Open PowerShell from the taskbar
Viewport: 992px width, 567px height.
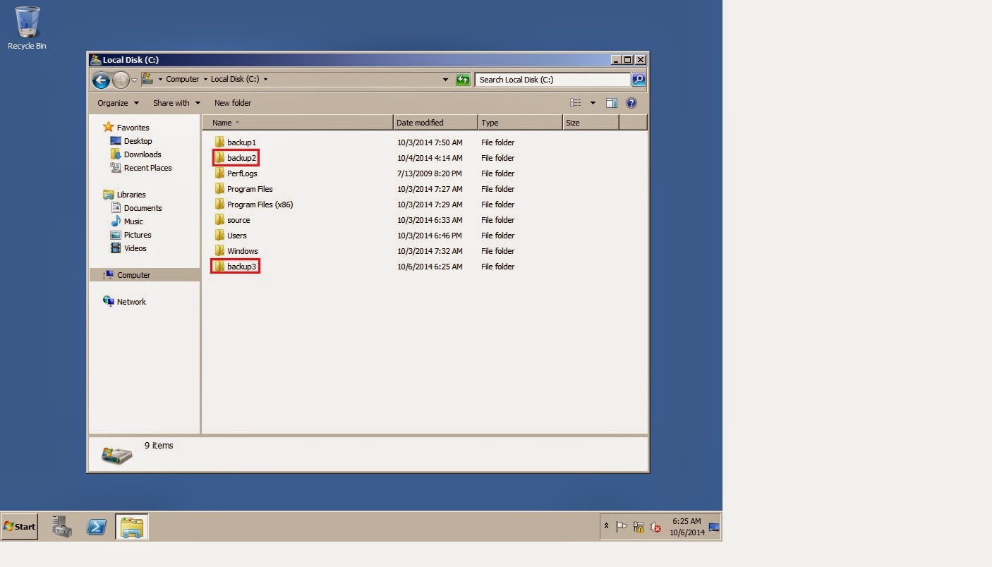[97, 527]
